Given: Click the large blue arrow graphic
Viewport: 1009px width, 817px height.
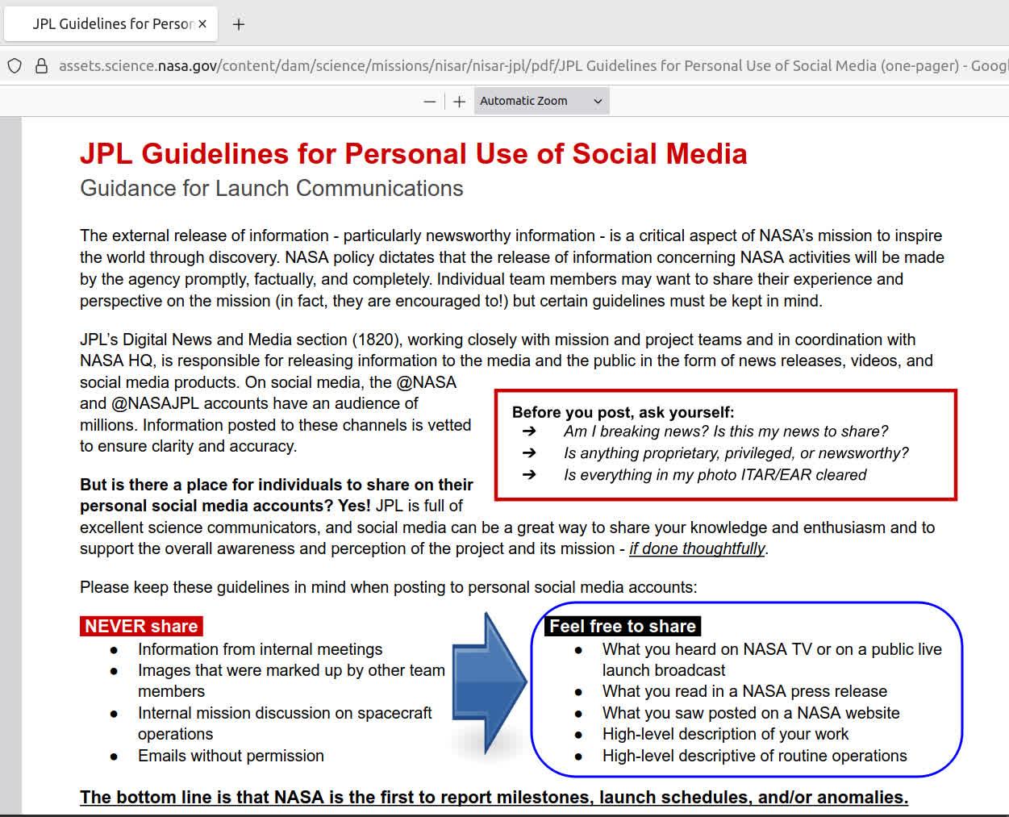Looking at the screenshot, I should [x=488, y=683].
